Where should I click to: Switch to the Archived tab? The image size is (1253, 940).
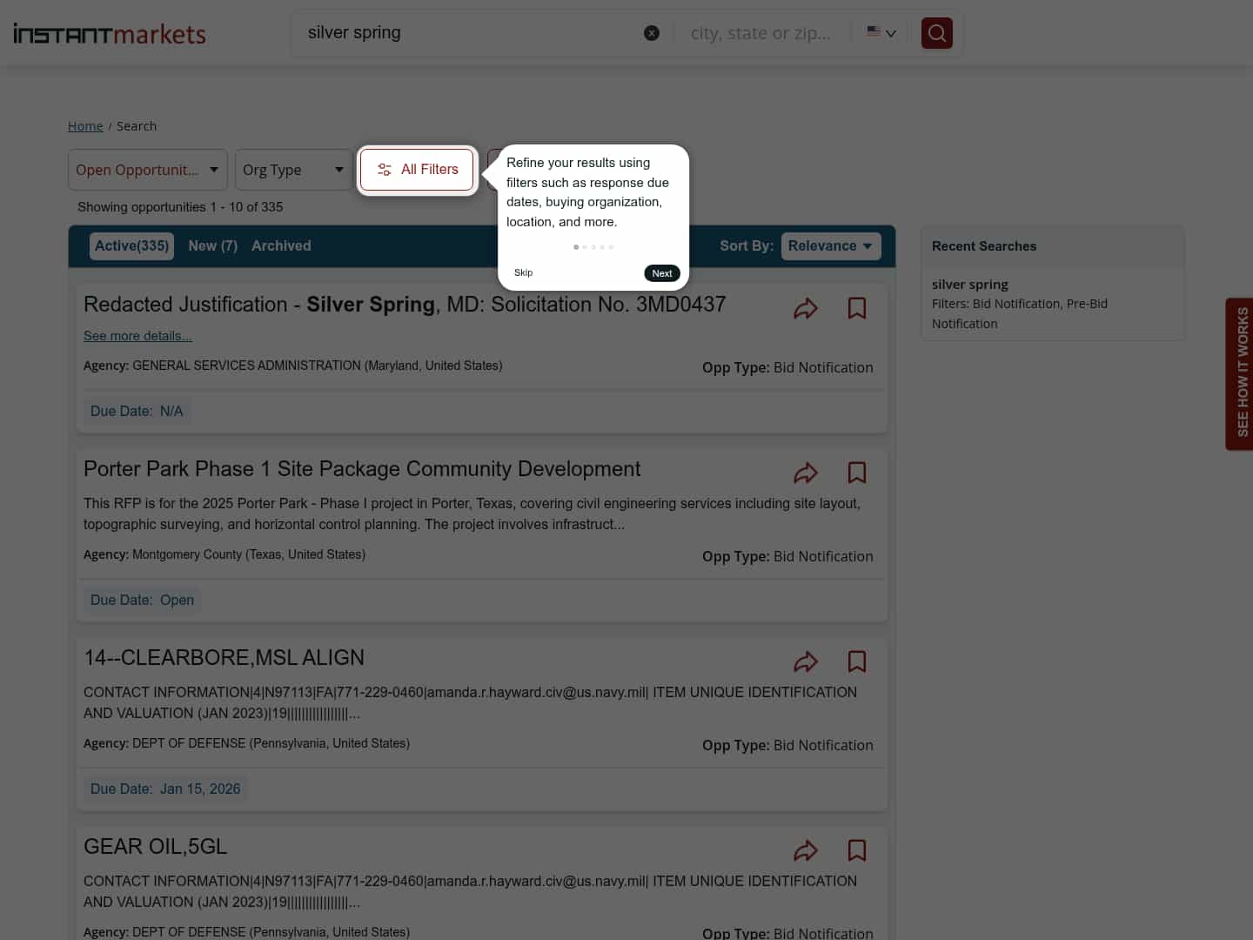click(281, 246)
